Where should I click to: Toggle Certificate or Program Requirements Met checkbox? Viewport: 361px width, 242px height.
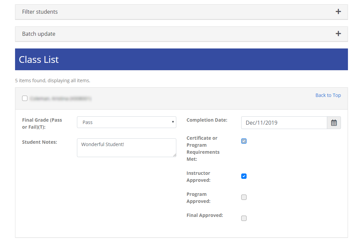click(x=244, y=141)
